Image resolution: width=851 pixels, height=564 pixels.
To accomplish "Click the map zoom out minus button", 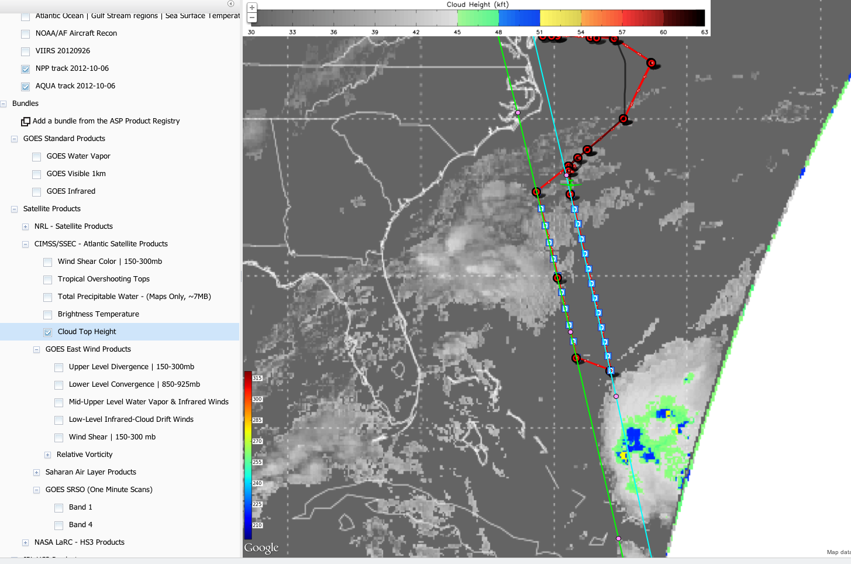I will pyautogui.click(x=251, y=18).
